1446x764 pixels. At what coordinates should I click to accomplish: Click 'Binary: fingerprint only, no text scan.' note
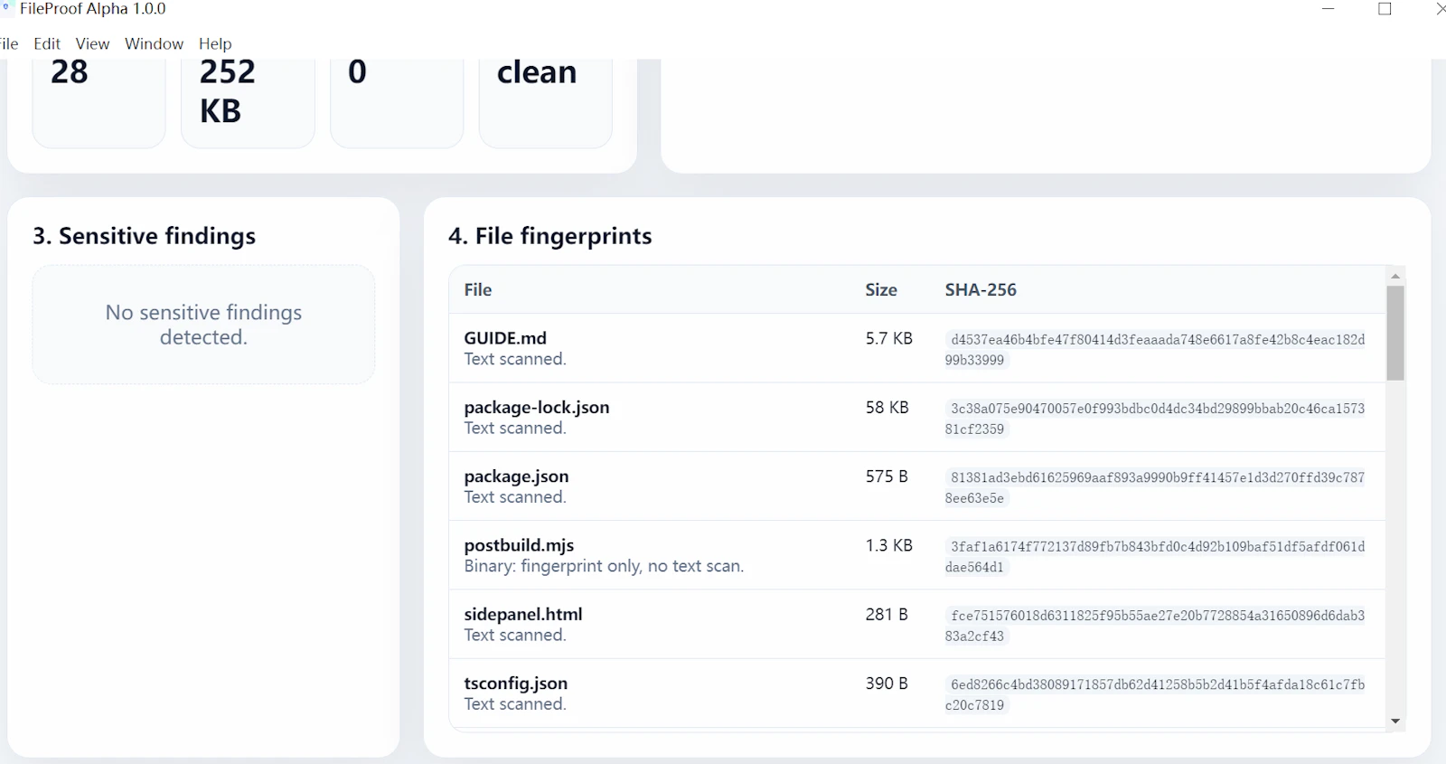click(x=604, y=567)
